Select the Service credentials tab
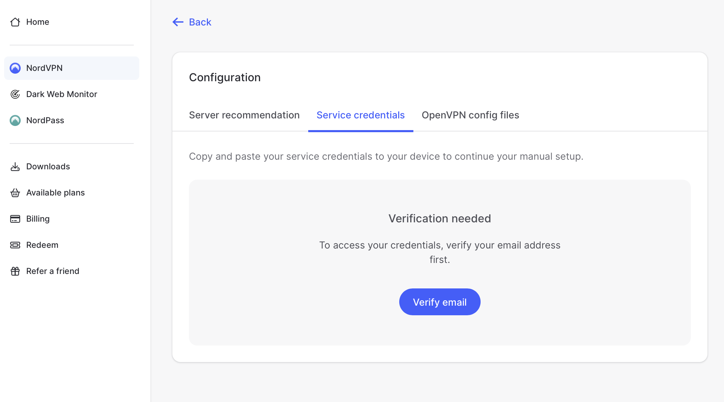Viewport: 724px width, 402px height. coord(360,115)
